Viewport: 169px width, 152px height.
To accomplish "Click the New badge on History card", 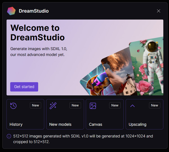I will (x=35, y=105).
